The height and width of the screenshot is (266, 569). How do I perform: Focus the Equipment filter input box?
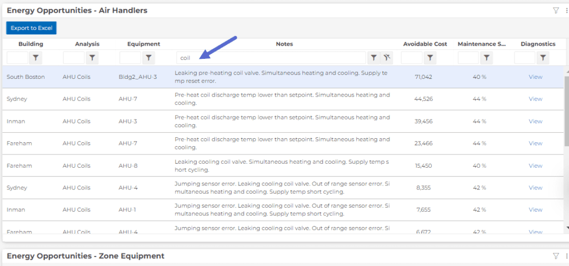(130, 58)
